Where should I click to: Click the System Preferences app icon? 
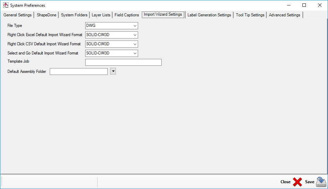tap(6, 5)
